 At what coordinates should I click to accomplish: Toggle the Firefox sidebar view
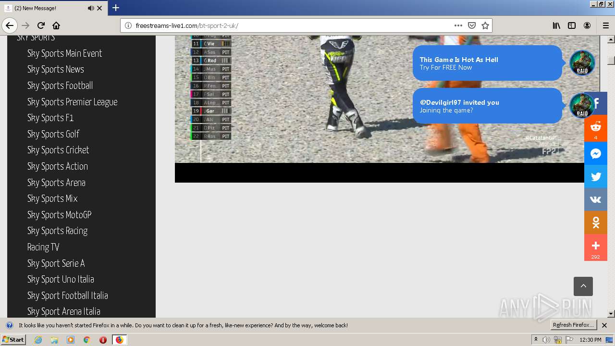pyautogui.click(x=572, y=25)
